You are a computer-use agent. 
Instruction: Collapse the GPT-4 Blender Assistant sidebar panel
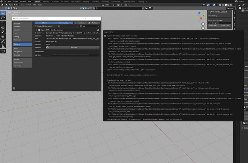pos(209,12)
